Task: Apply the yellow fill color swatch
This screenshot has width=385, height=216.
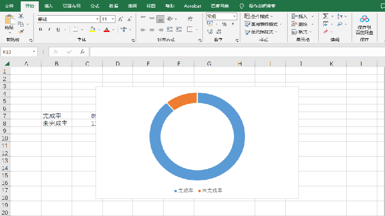Action: [x=92, y=30]
